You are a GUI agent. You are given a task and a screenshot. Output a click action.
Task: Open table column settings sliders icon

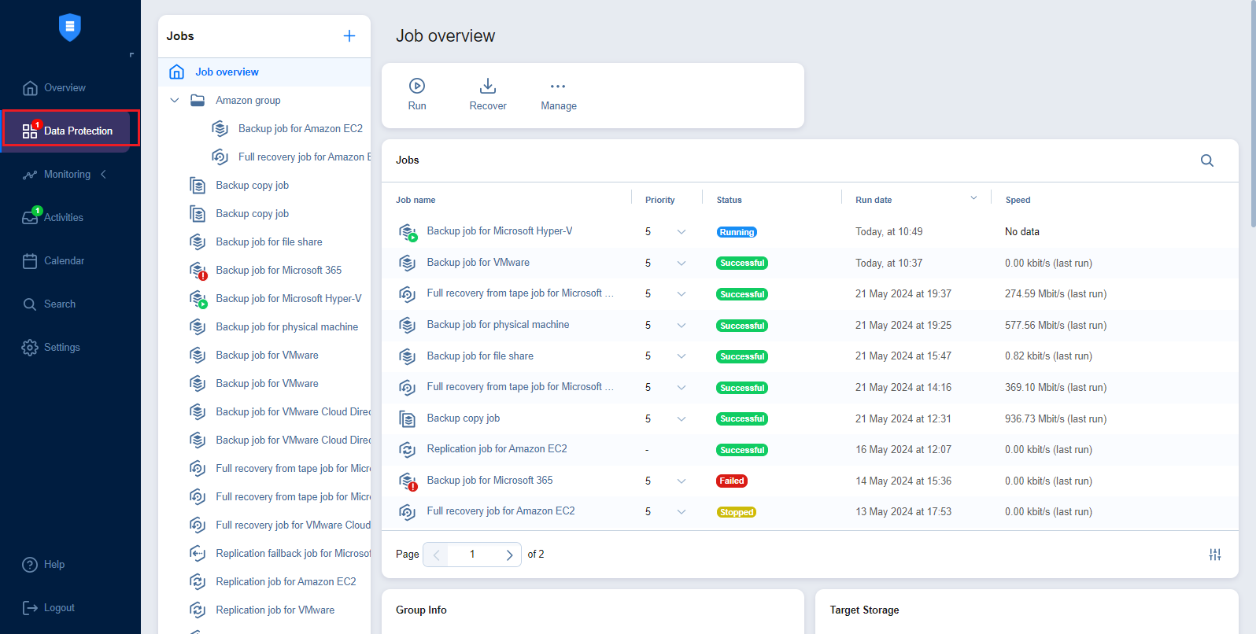click(x=1214, y=555)
